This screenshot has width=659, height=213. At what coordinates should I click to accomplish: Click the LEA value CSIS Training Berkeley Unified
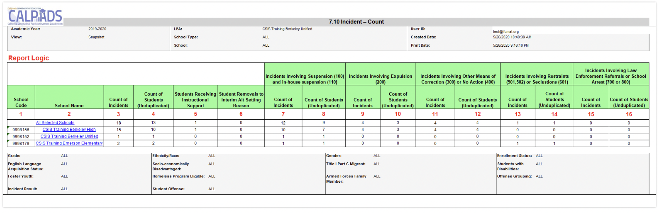point(287,29)
